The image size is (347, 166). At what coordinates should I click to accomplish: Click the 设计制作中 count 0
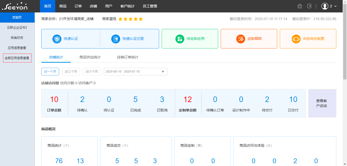(241, 99)
